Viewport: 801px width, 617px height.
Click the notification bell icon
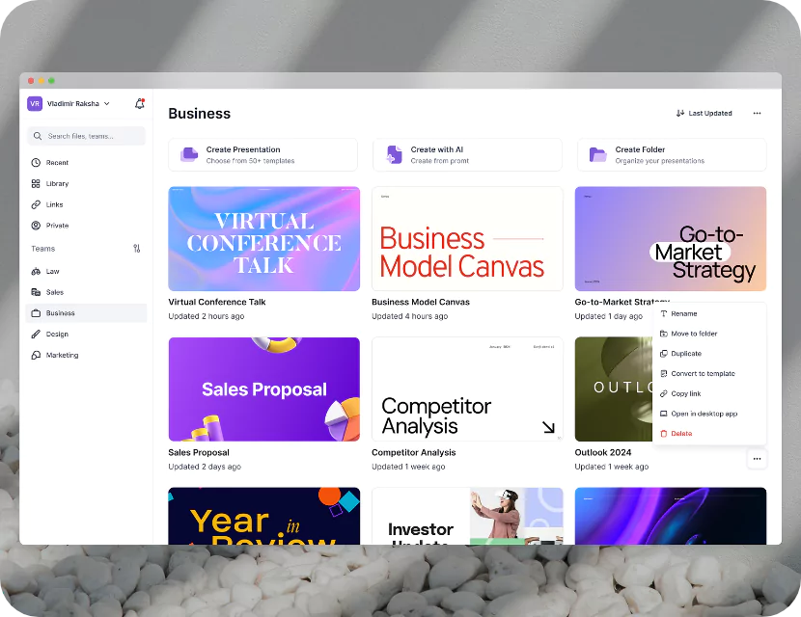click(x=140, y=103)
